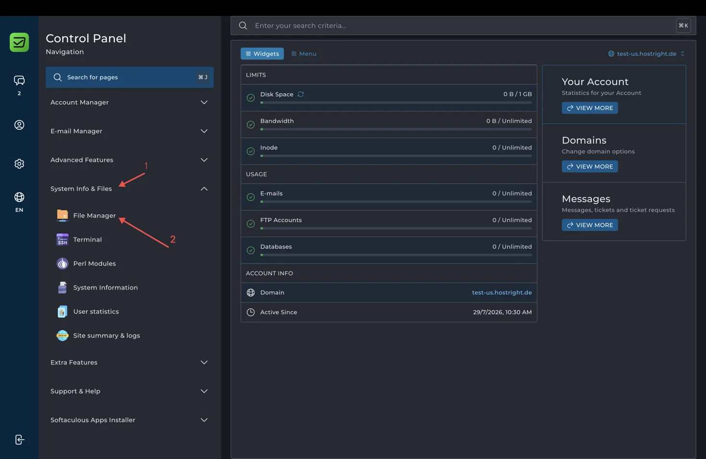Click the E-mails progress bar
This screenshot has width=706, height=459.
coord(396,202)
